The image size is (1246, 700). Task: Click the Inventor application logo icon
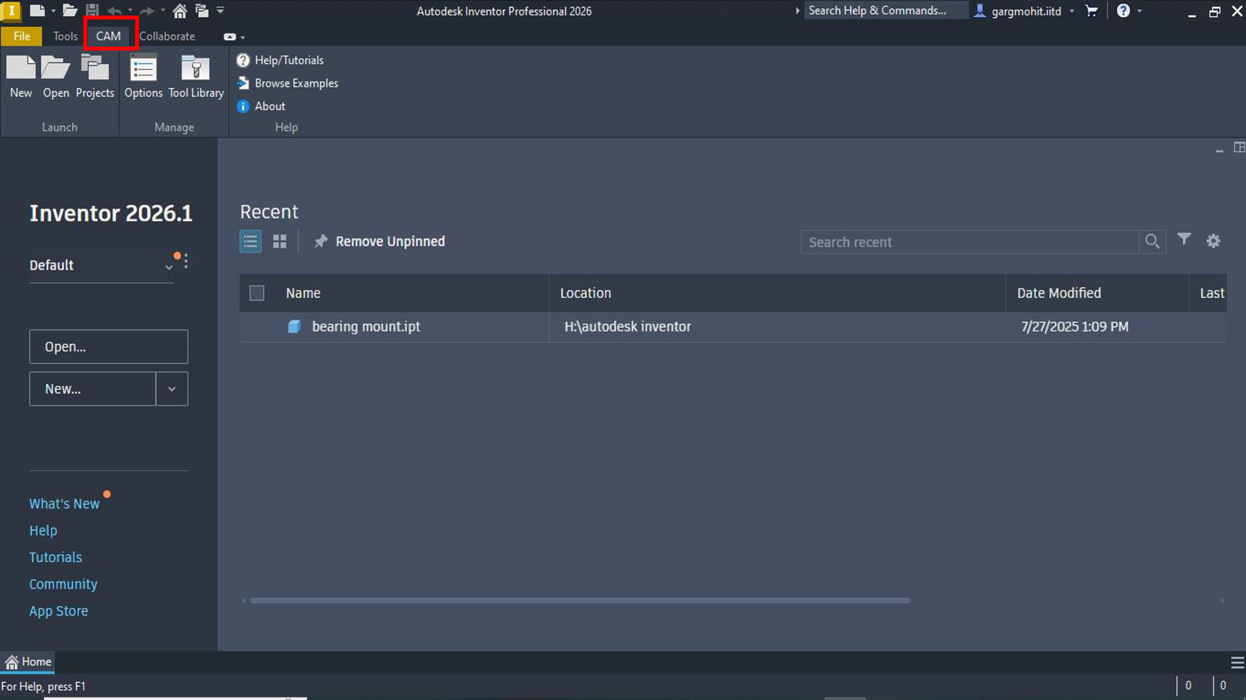coord(11,11)
